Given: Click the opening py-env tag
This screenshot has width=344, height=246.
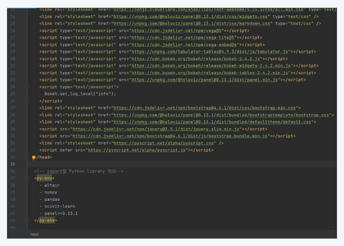Looking at the screenshot, I should pyautogui.click(x=44, y=178).
